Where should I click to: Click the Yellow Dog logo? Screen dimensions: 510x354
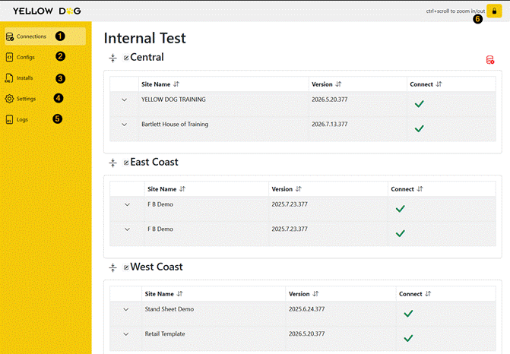pos(47,11)
